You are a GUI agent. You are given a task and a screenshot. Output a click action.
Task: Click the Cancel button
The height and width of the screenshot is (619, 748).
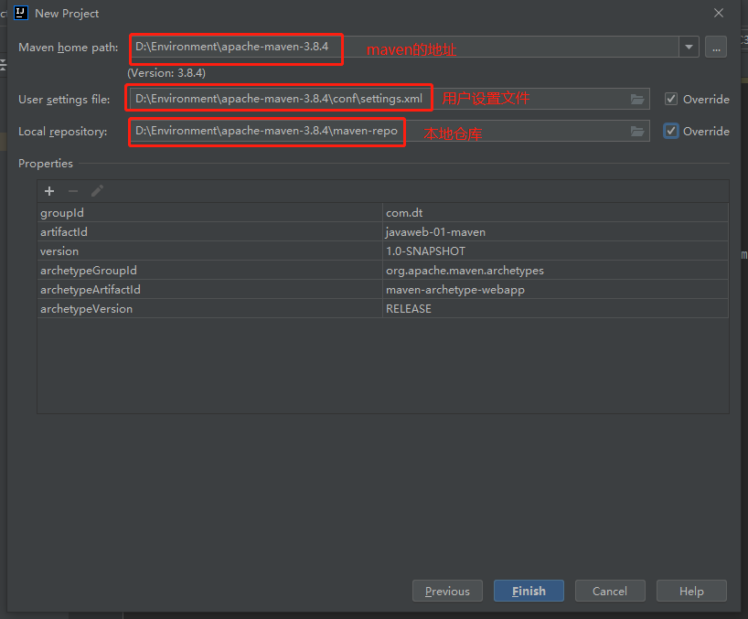pos(610,591)
